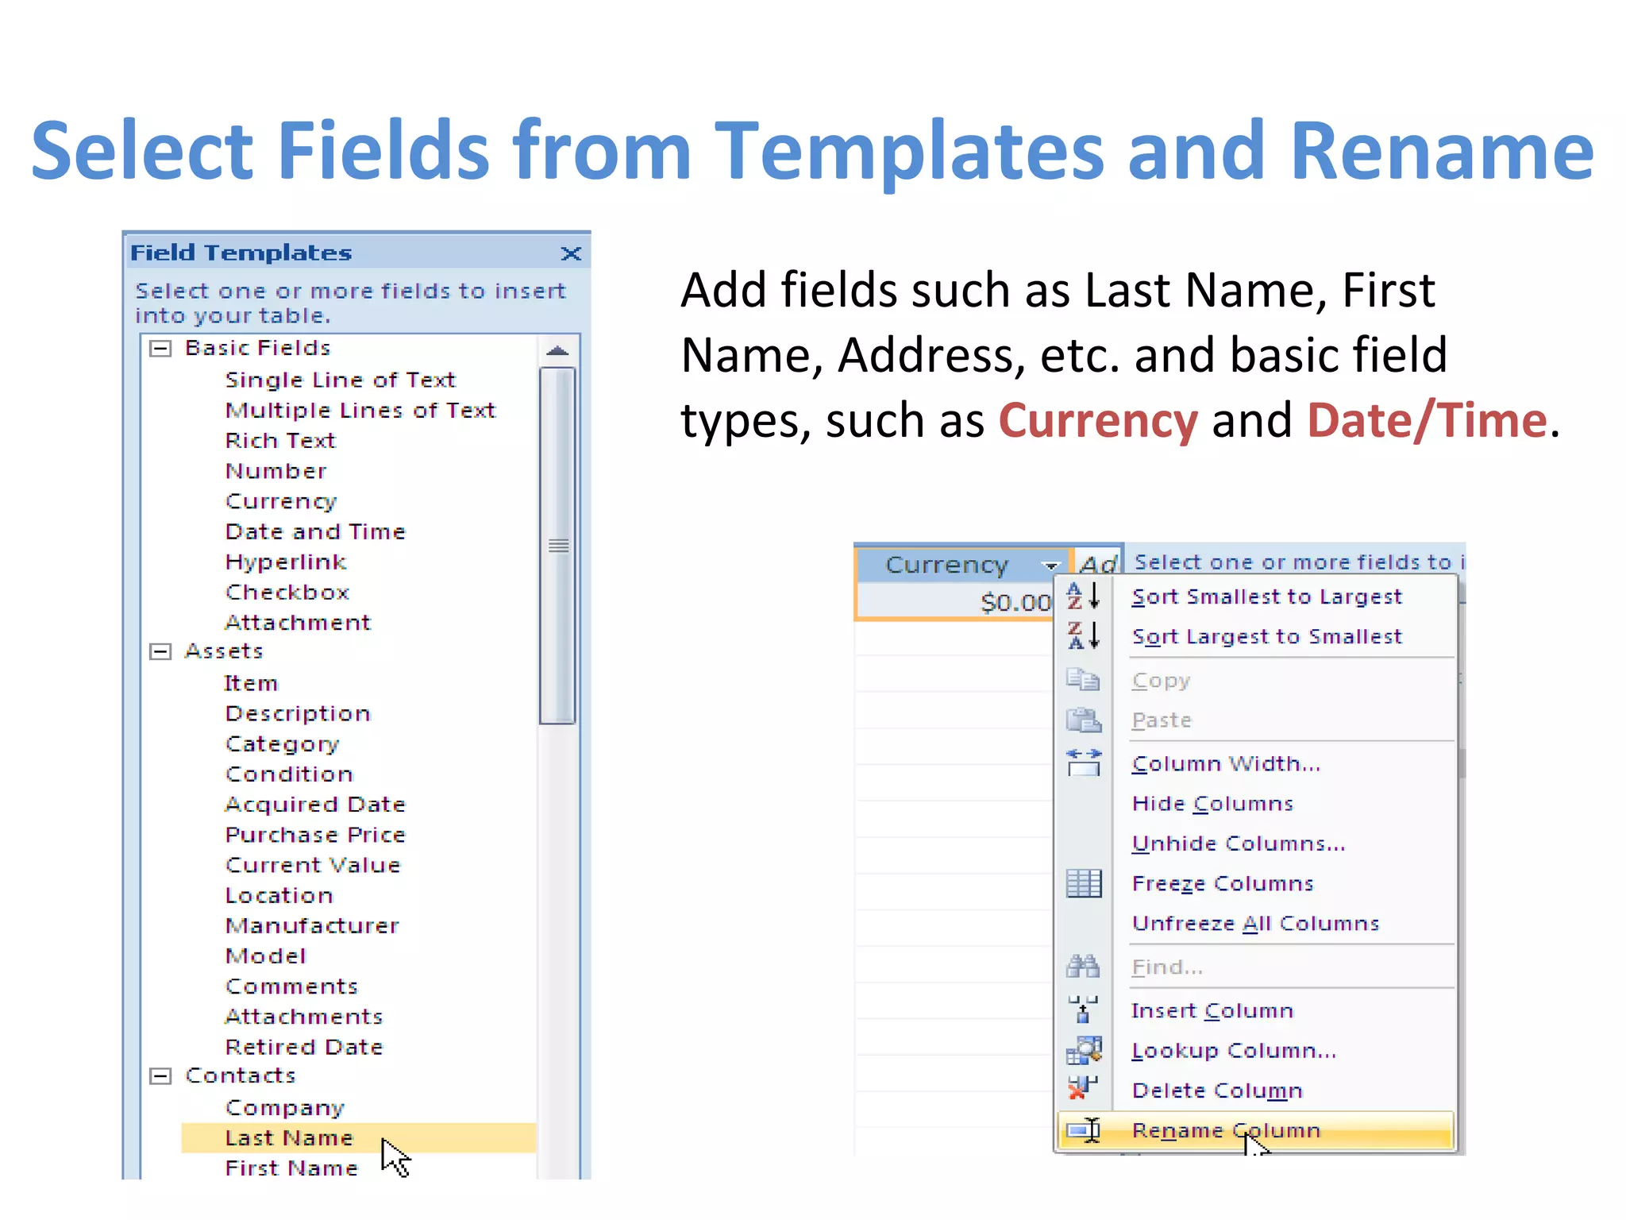Screen dimensions: 1626x1220
Task: Click the Lookup Column icon
Action: (x=1083, y=1050)
